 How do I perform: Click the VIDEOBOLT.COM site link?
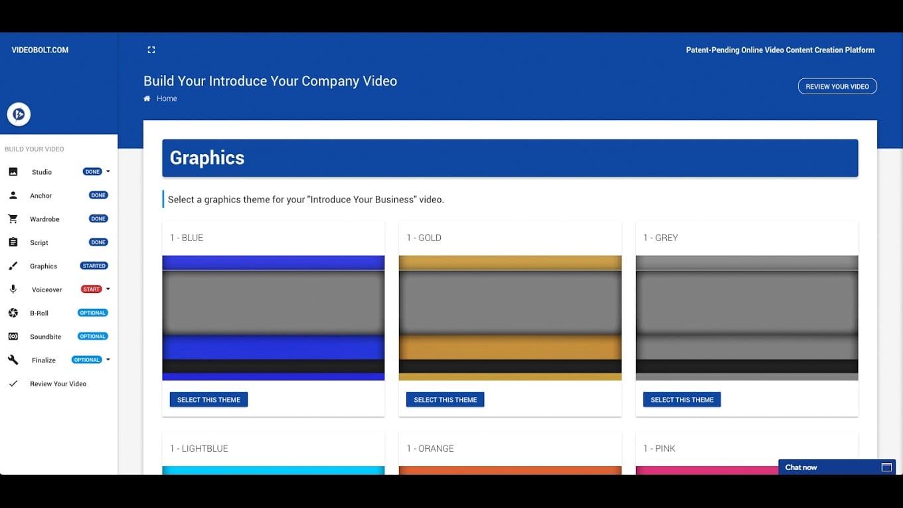pos(40,50)
